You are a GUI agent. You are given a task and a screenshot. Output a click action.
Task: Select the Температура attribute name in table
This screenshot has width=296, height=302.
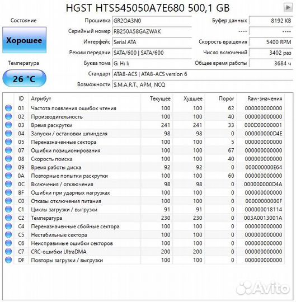coord(46,218)
